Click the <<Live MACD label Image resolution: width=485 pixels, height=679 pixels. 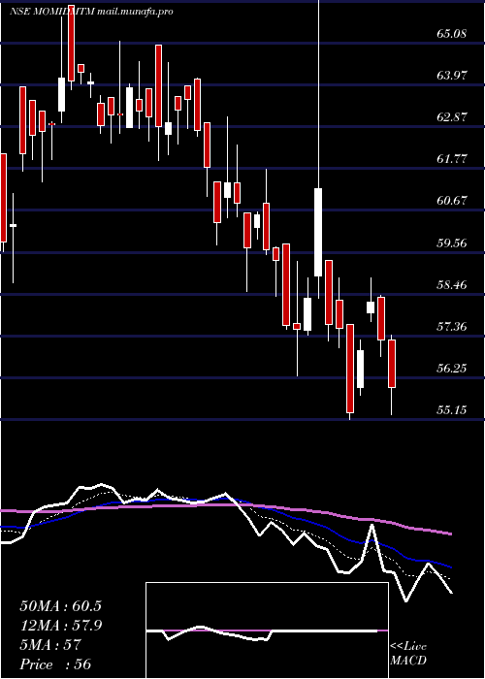click(x=408, y=654)
